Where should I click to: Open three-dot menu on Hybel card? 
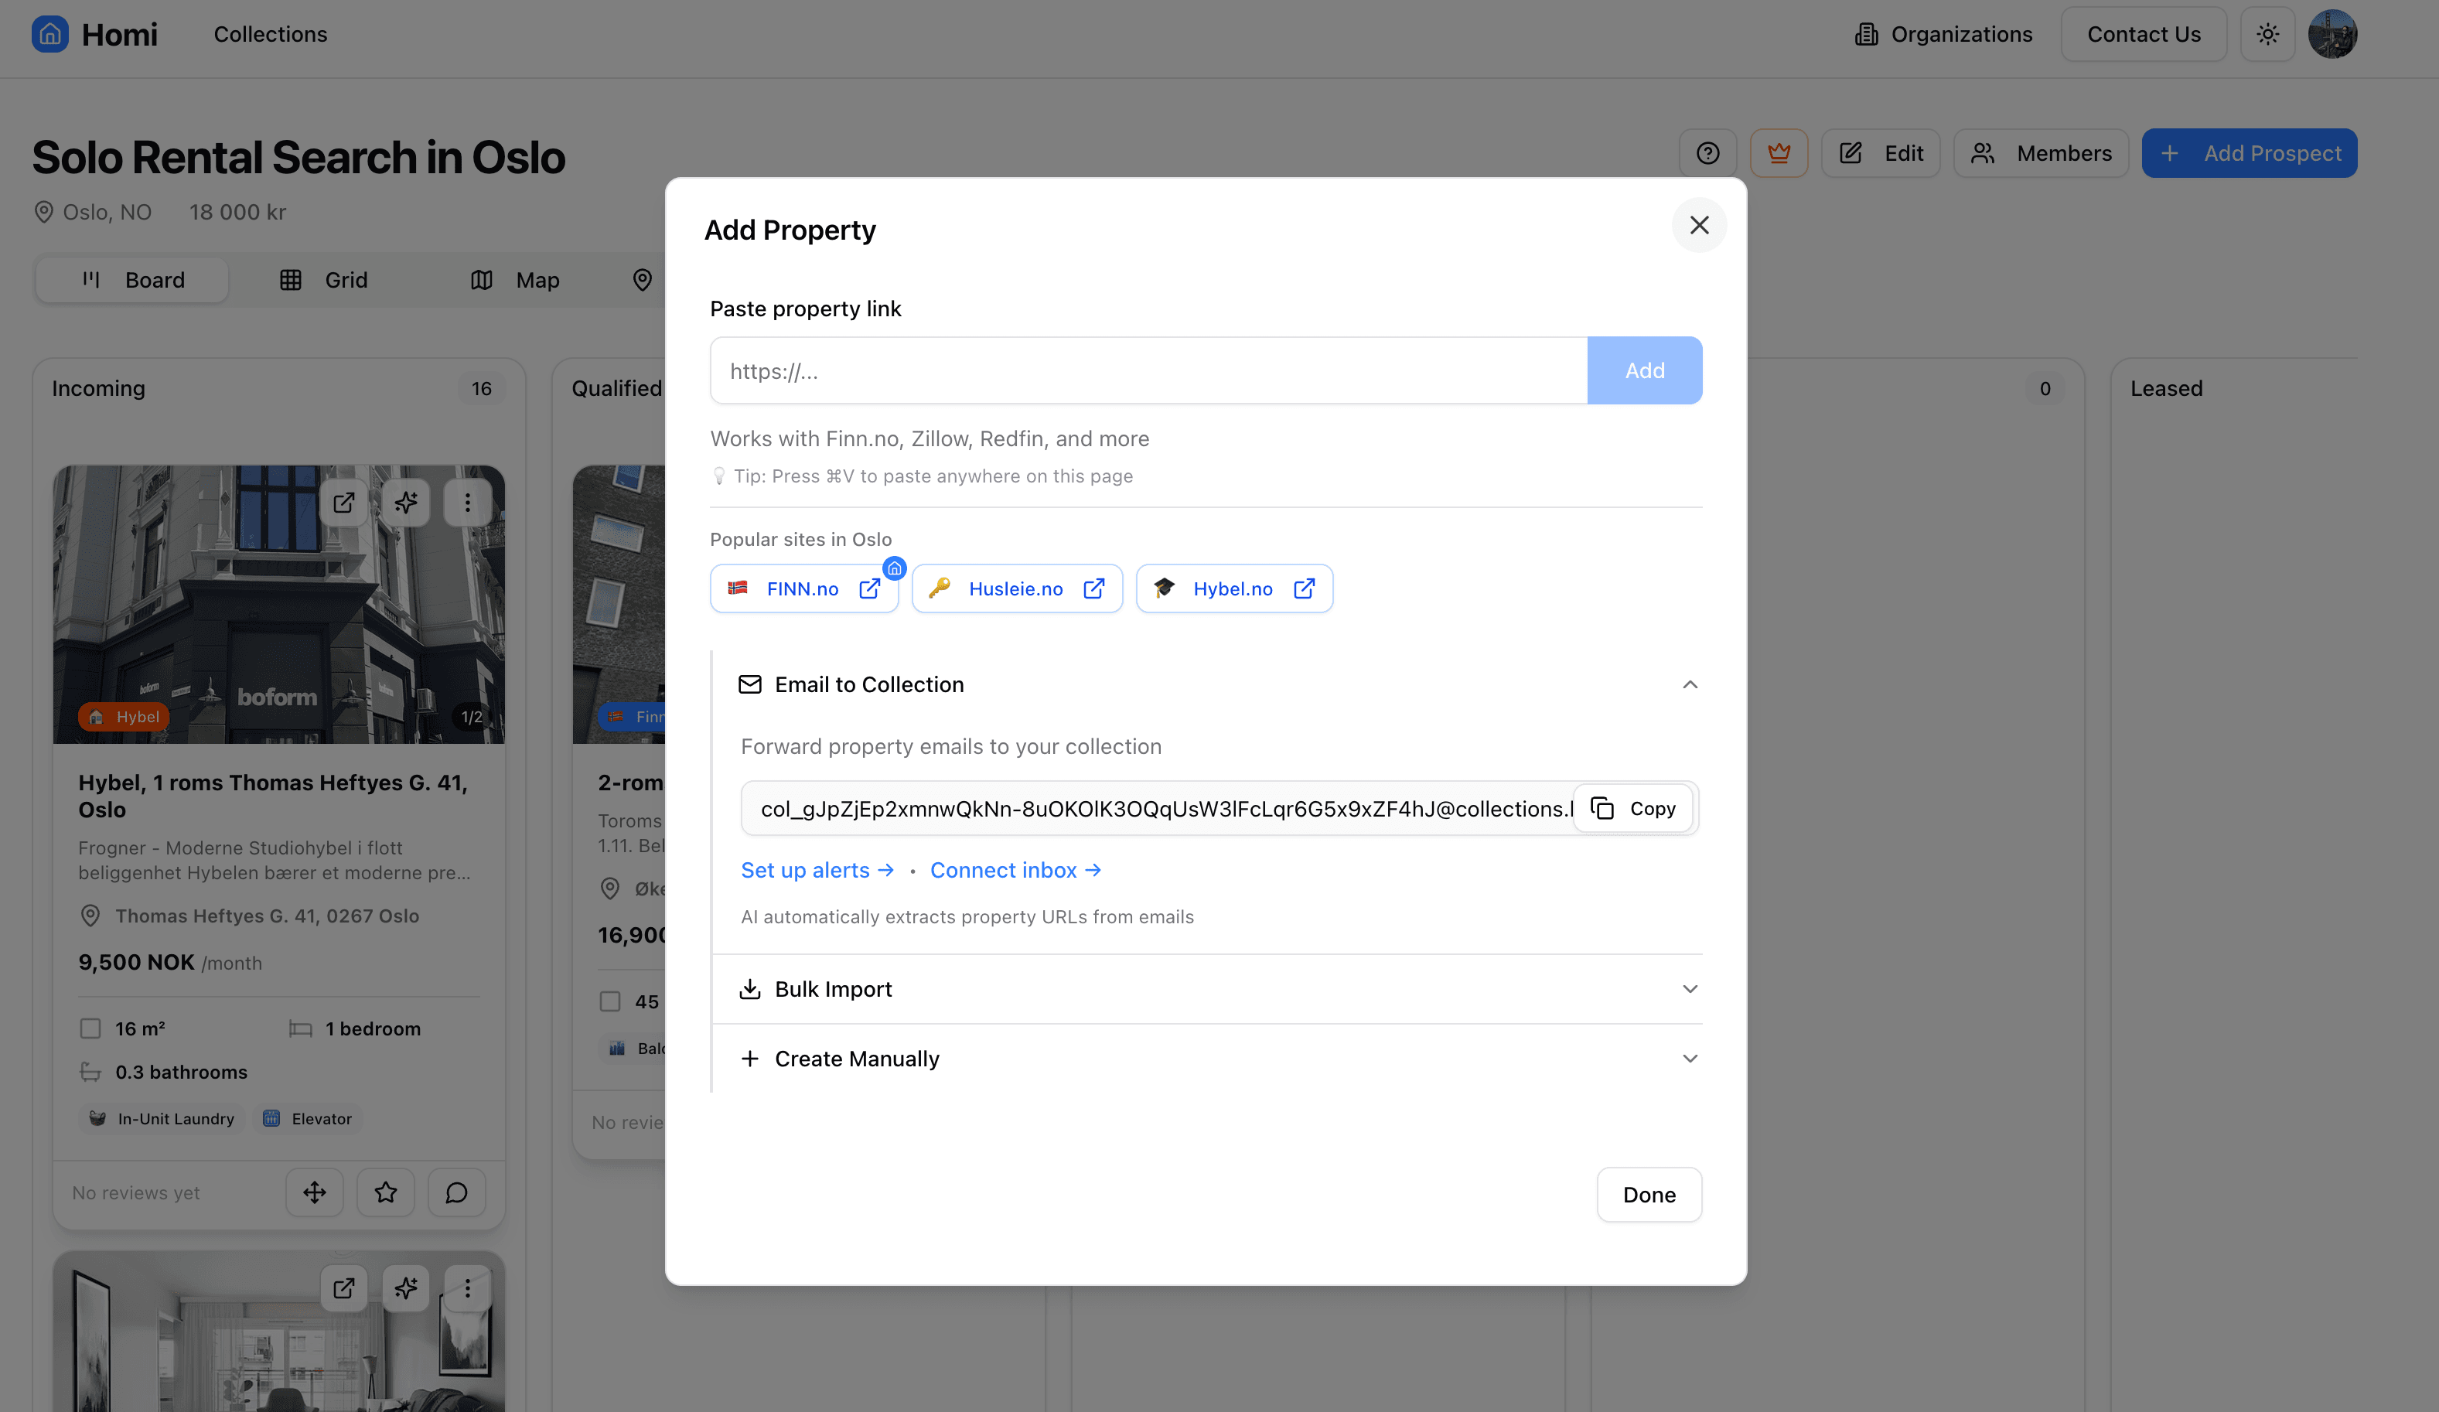click(x=468, y=503)
